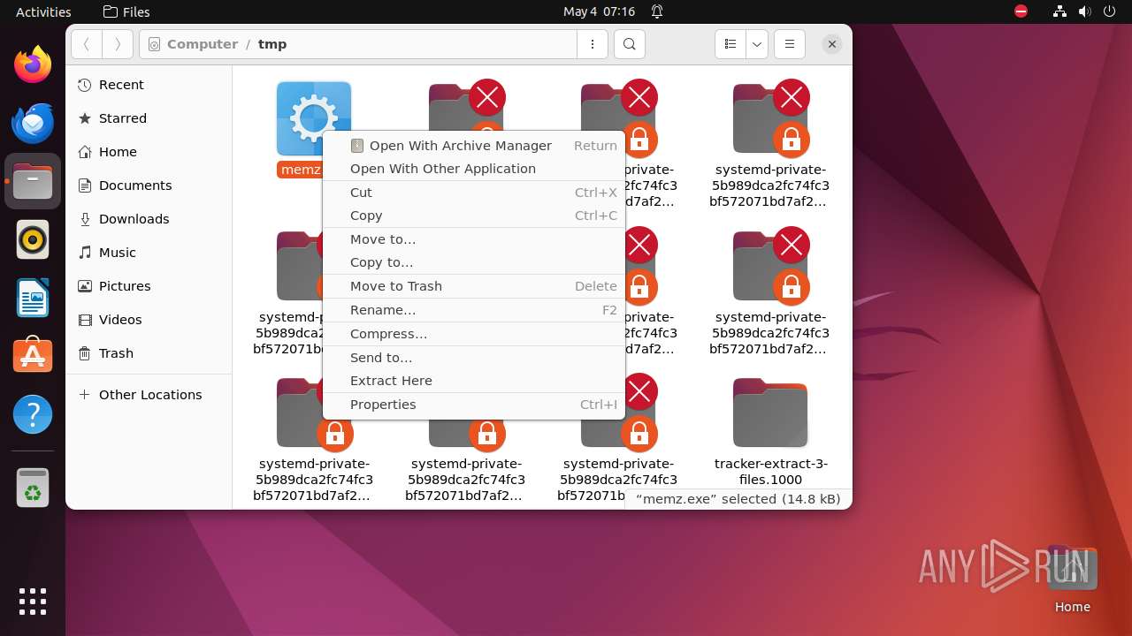The width and height of the screenshot is (1132, 636).
Task: Open the hamburger main menu
Action: click(x=790, y=44)
